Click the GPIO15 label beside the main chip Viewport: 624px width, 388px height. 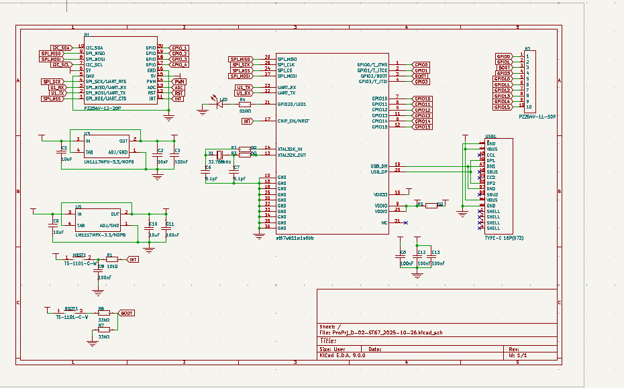[423, 127]
